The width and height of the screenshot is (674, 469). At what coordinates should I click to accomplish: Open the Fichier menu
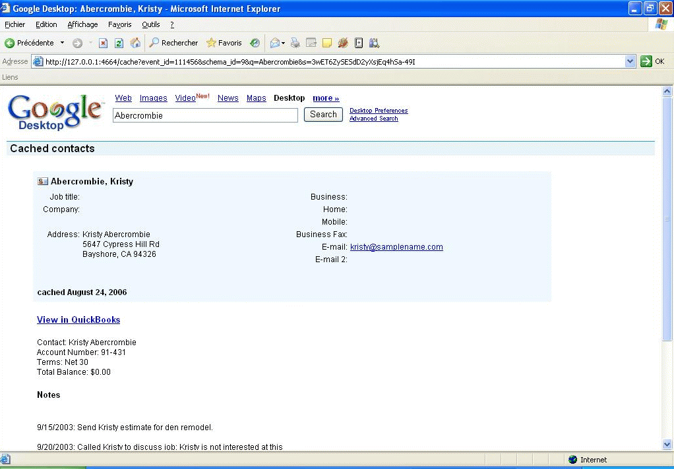pos(15,24)
